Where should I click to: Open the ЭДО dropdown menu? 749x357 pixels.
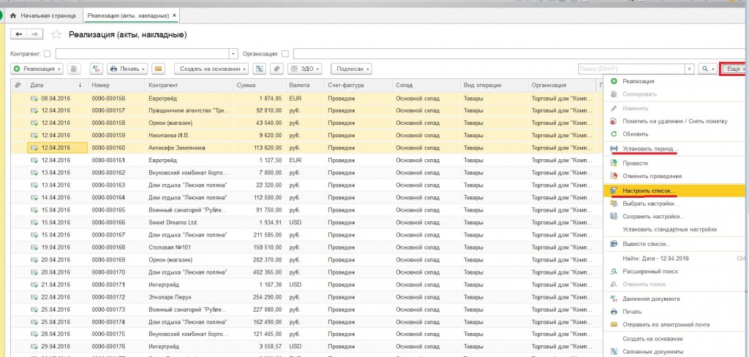[x=304, y=69]
